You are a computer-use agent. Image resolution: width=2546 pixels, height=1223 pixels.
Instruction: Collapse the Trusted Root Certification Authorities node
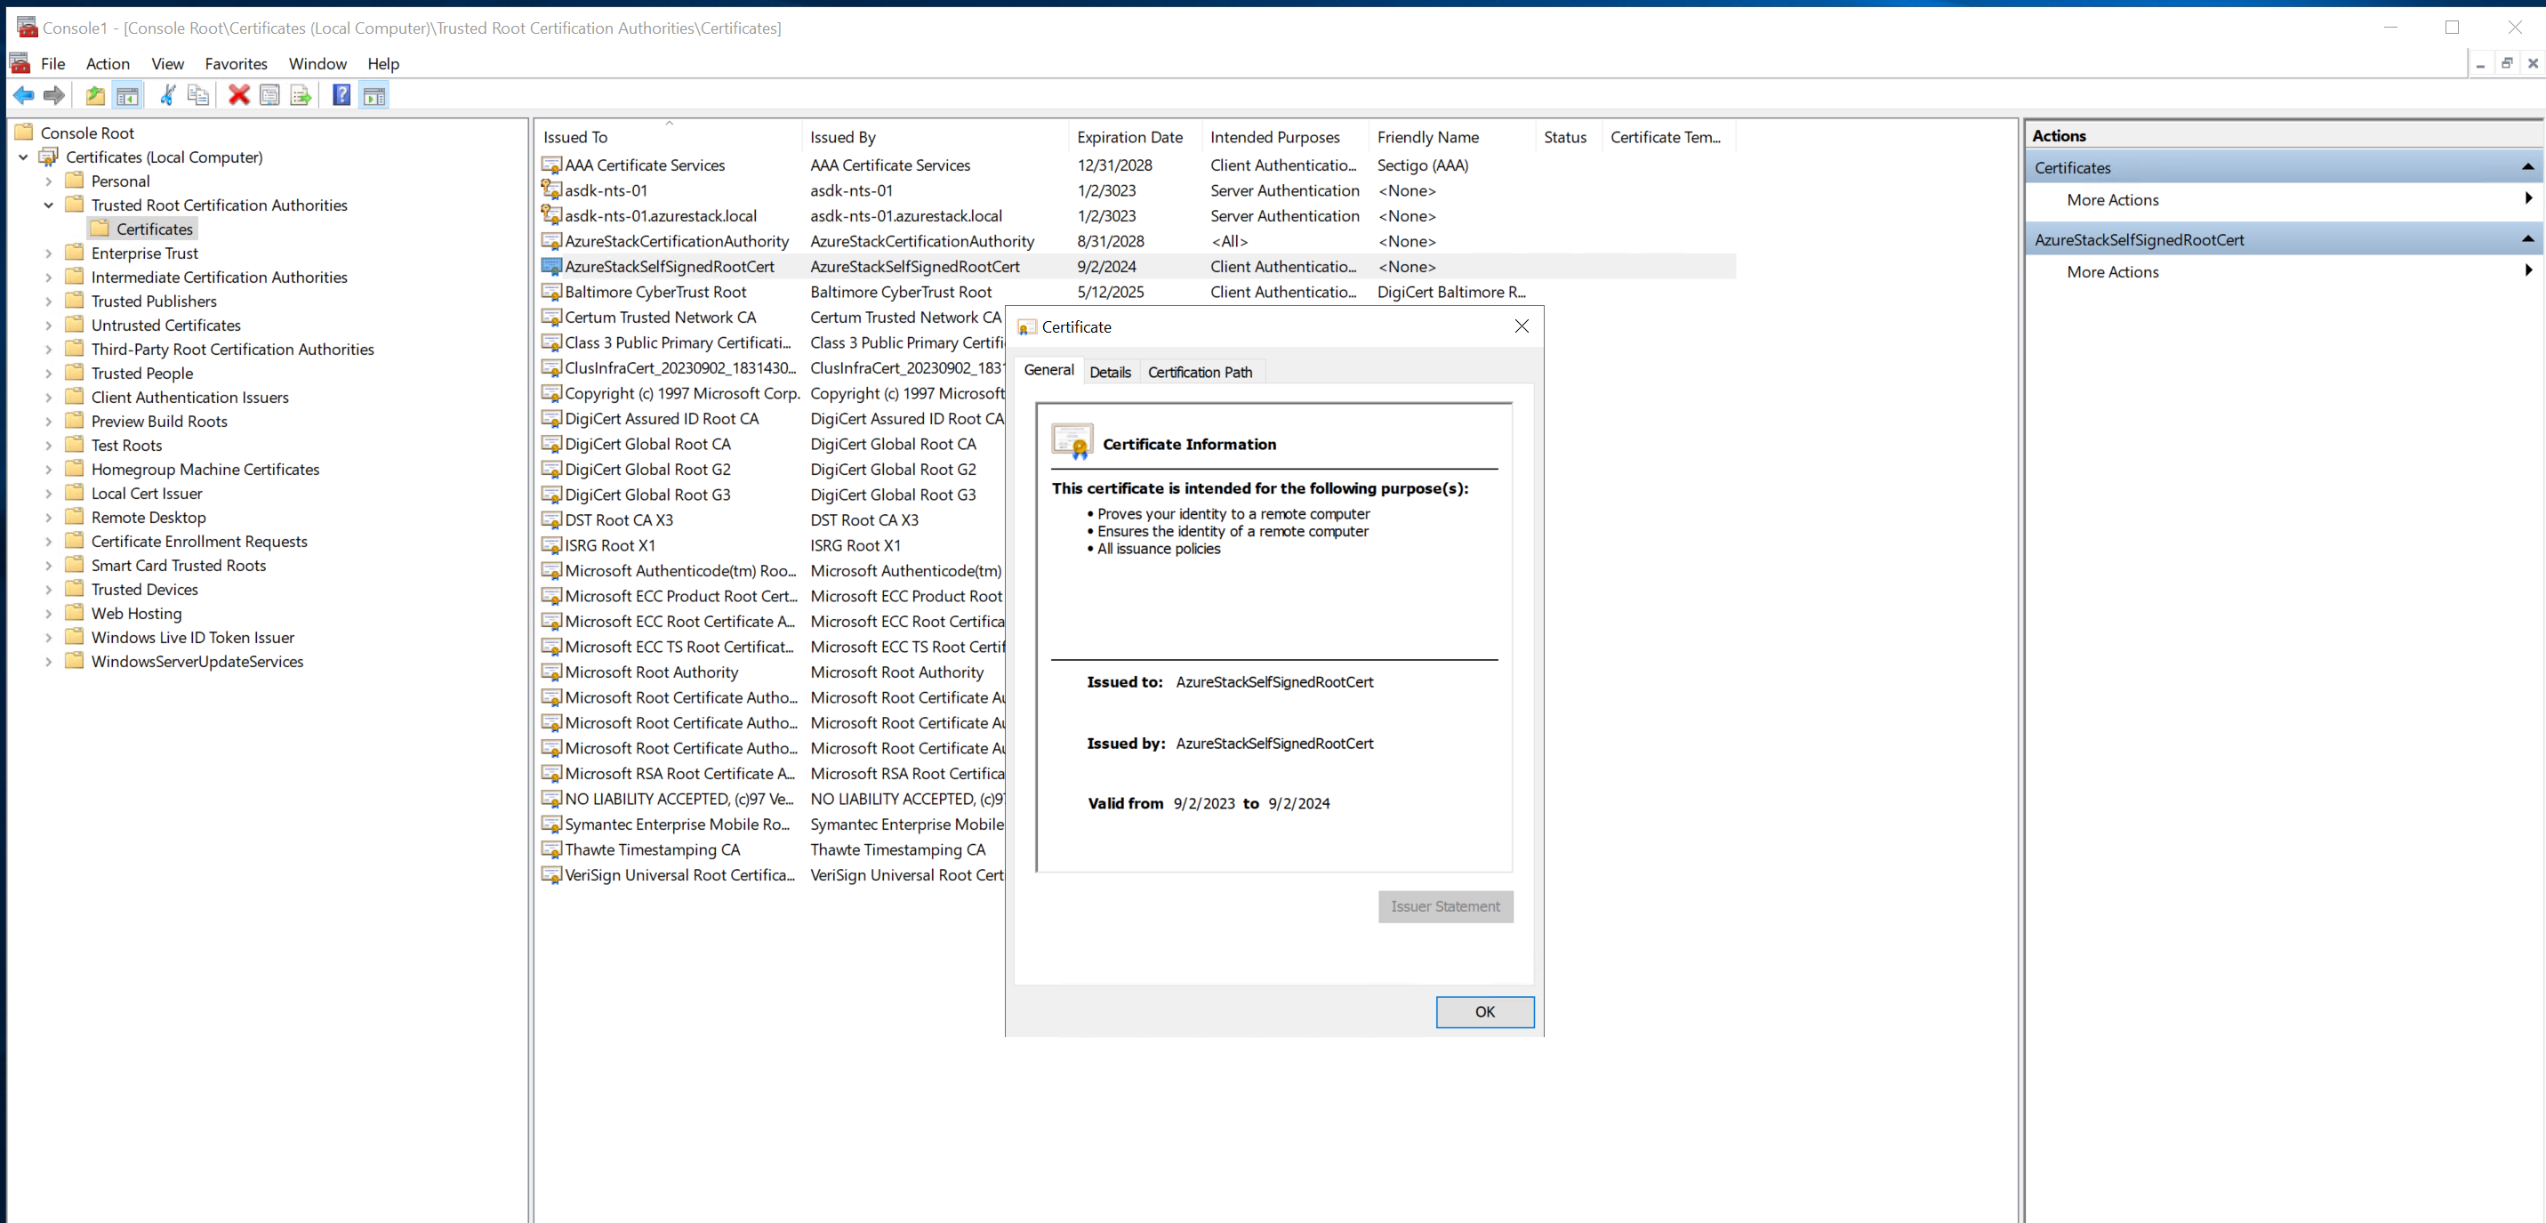(x=48, y=205)
